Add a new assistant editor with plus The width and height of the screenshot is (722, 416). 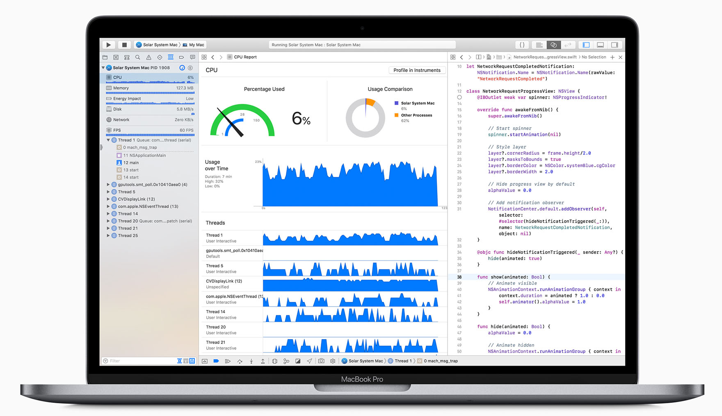612,57
